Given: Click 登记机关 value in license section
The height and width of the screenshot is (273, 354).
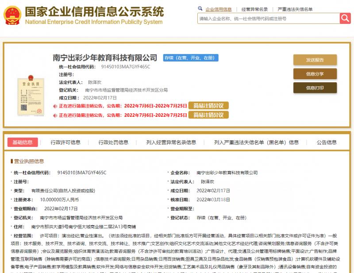Looking at the screenshot, I should pos(81,218).
